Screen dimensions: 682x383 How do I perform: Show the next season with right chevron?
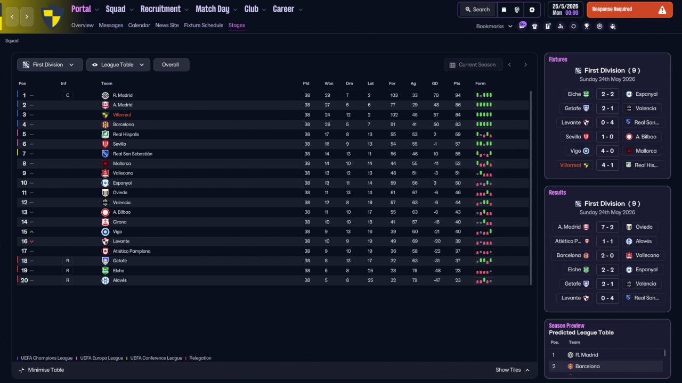(x=525, y=65)
